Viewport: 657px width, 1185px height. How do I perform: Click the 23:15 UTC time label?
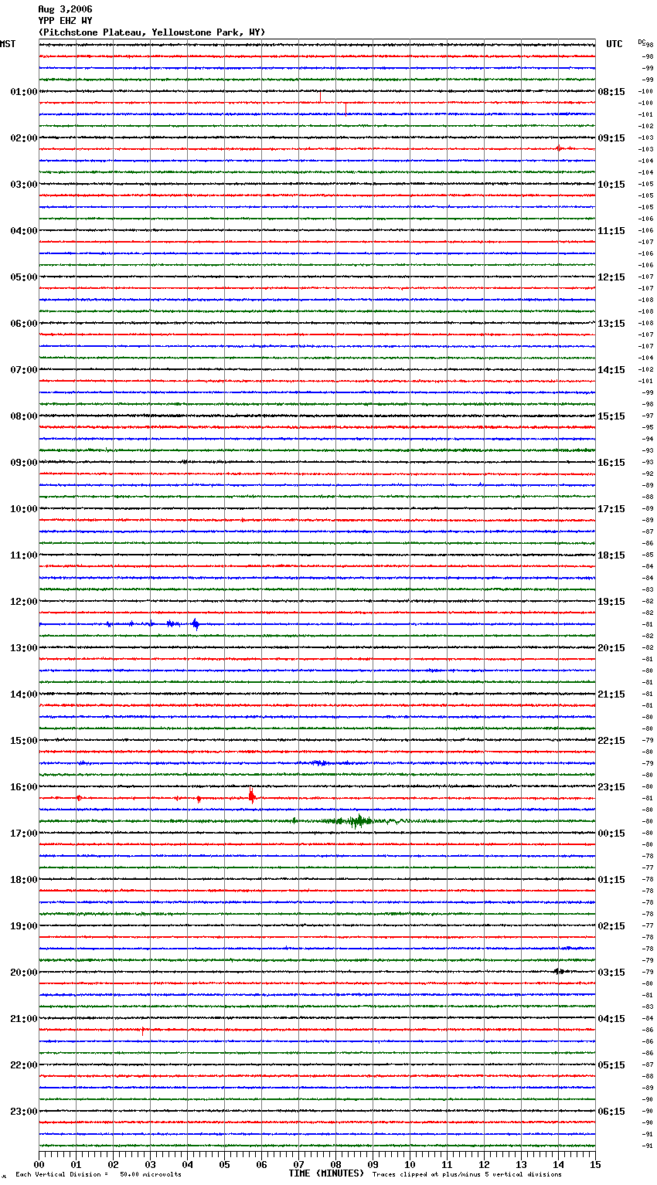tap(611, 787)
